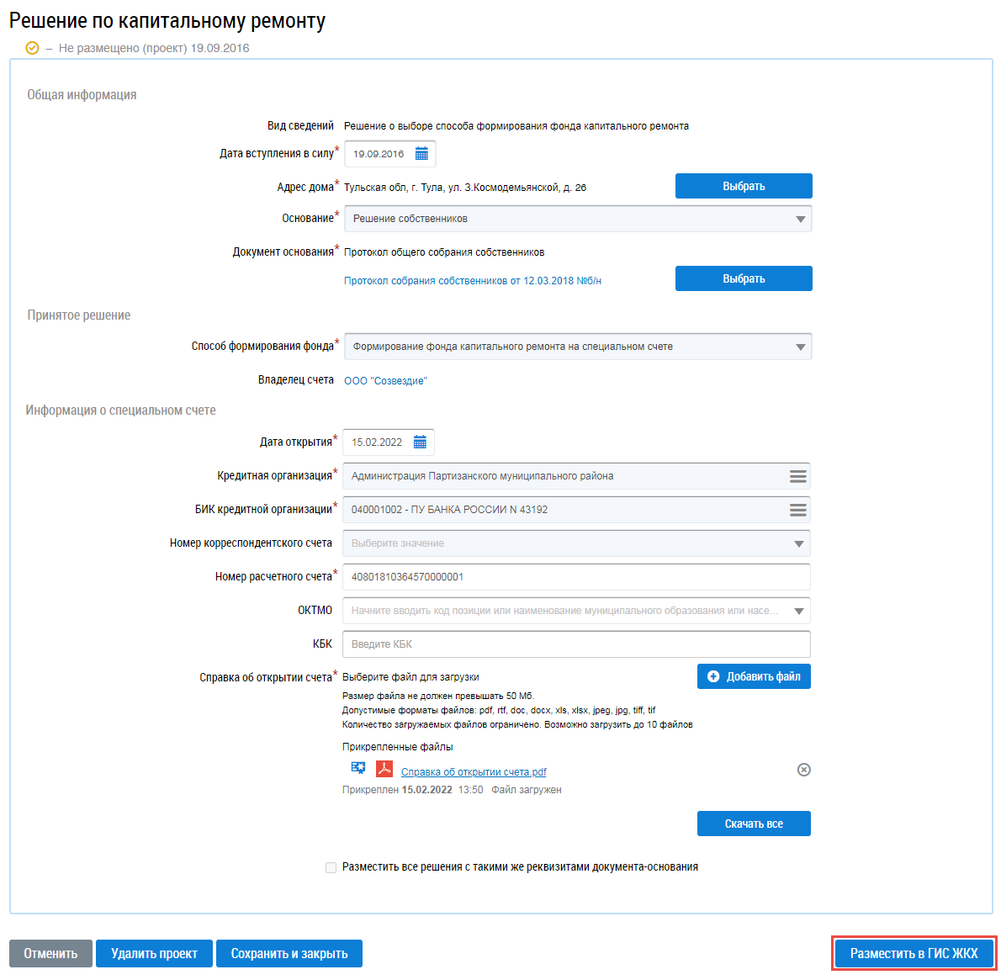Viewport: 1001px width, 980px height.
Task: Open list icon in БИК кредитной организации field
Action: [798, 510]
